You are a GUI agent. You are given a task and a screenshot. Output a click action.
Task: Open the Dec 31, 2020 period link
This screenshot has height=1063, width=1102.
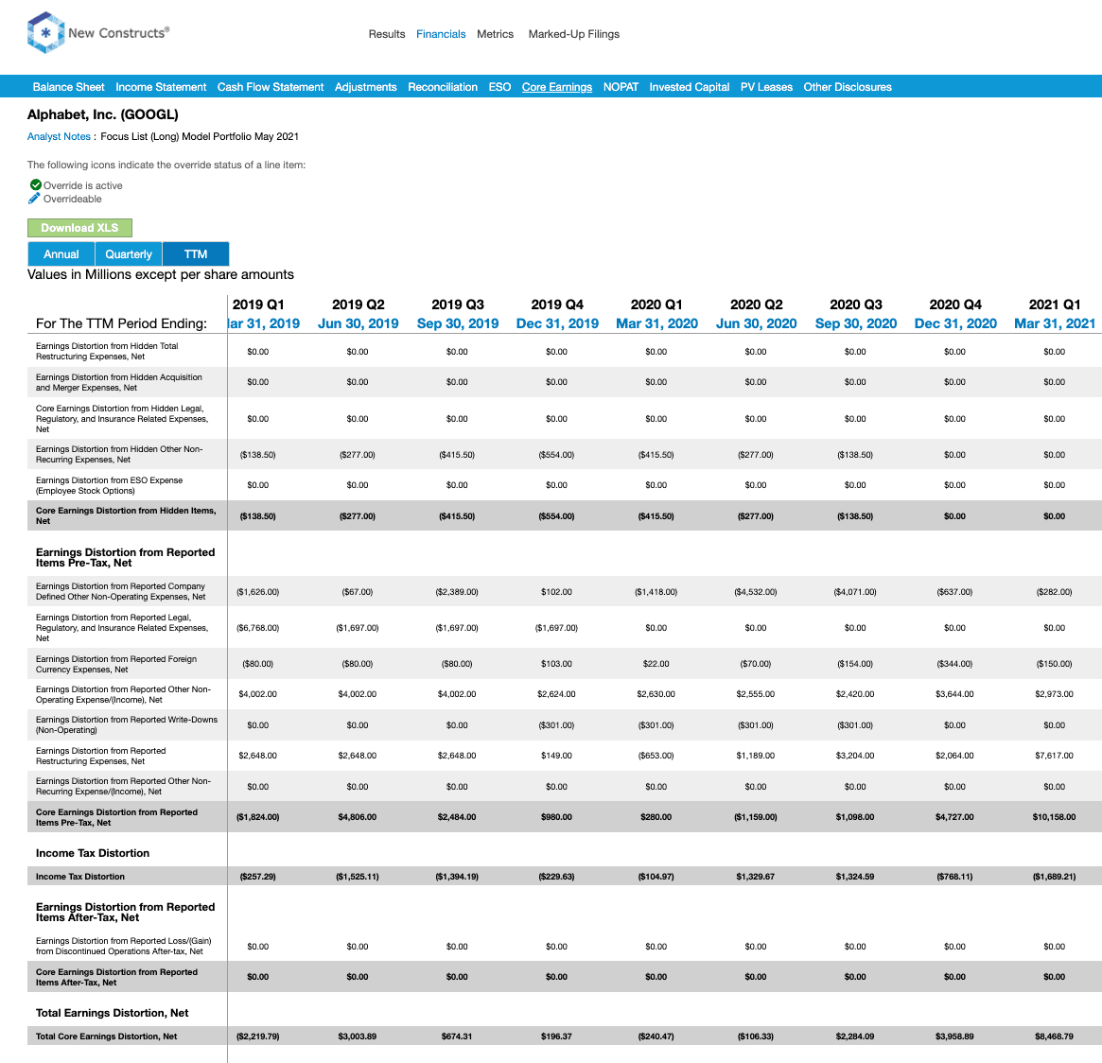tap(955, 323)
